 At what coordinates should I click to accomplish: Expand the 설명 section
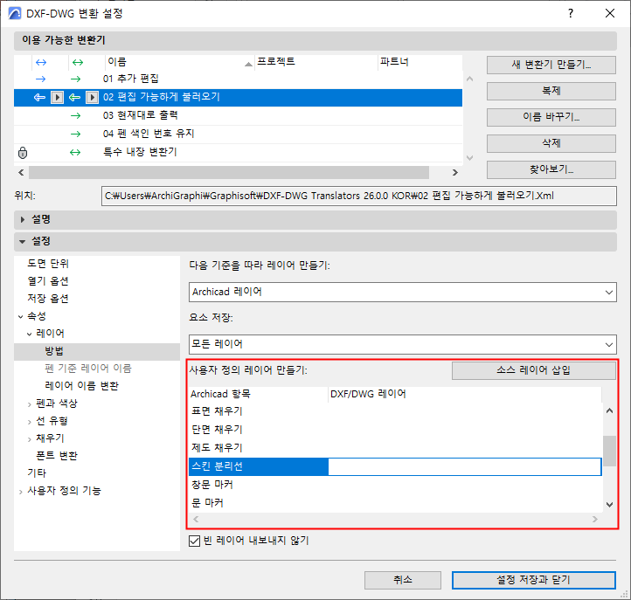(x=23, y=219)
